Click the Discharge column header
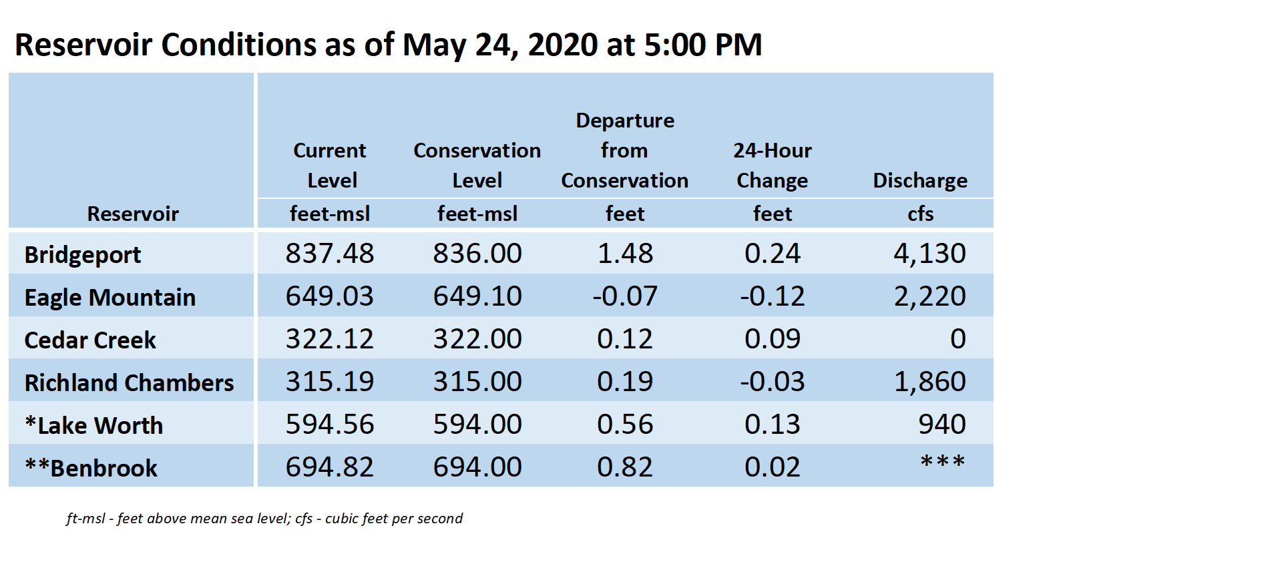Viewport: 1276px width, 578px height. click(920, 181)
